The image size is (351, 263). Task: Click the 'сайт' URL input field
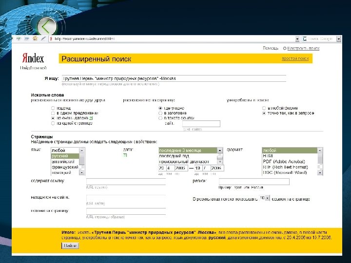pyautogui.click(x=201, y=124)
